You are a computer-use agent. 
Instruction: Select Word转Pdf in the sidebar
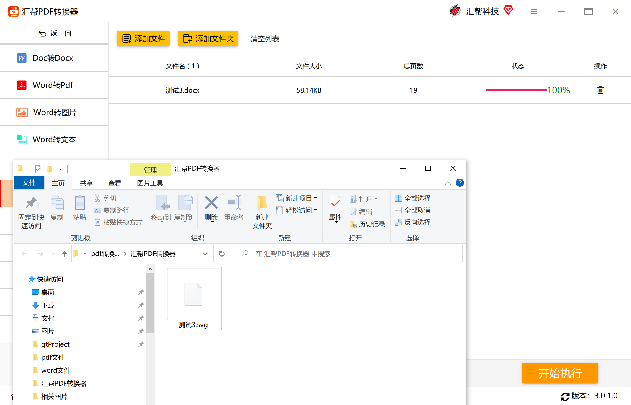coord(54,85)
